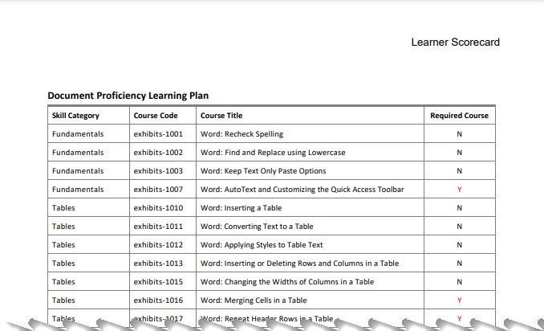Click the red Y in exhibits-1007 row
The image size is (544, 331).
459,190
